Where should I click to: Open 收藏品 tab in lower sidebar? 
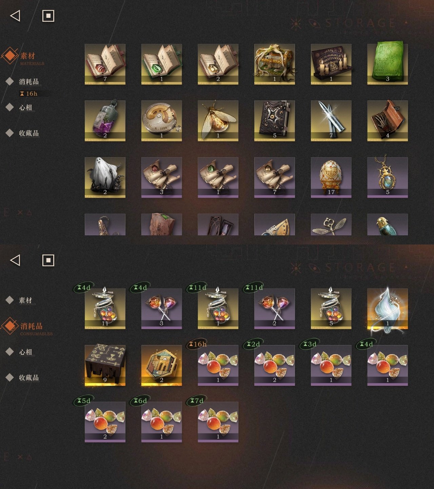click(29, 378)
